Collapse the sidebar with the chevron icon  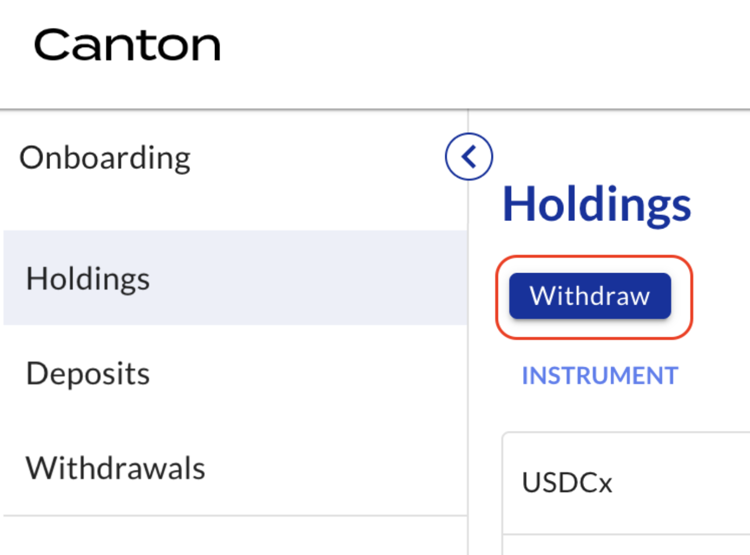click(x=469, y=157)
